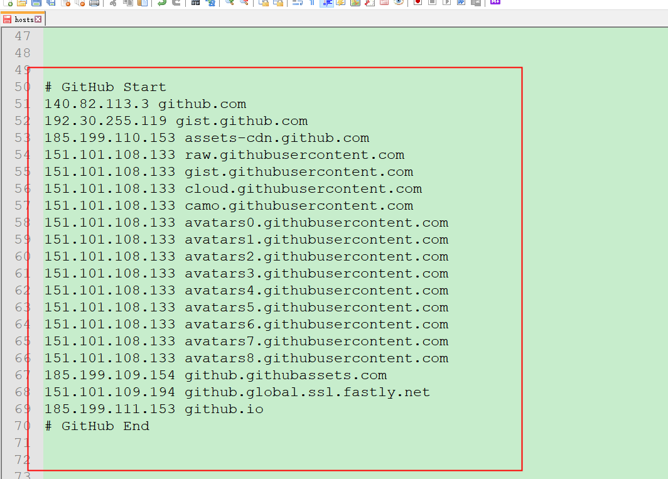Screen dimensions: 668x479
Task: Open a file using the folder toolbar icon
Action: click(22, 2)
